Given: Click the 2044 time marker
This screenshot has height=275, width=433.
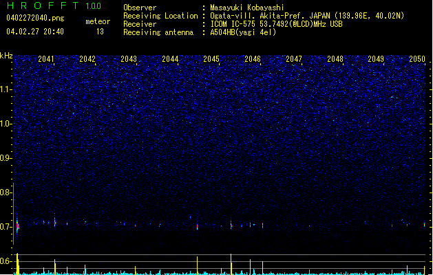Looking at the screenshot, I should point(170,59).
